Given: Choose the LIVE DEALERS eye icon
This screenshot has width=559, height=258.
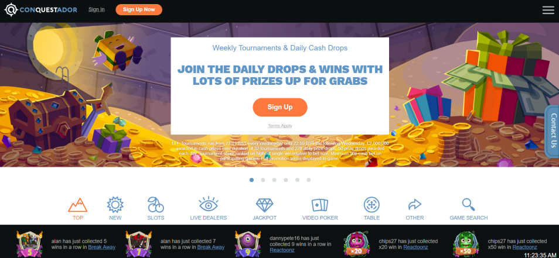Looking at the screenshot, I should point(209,205).
